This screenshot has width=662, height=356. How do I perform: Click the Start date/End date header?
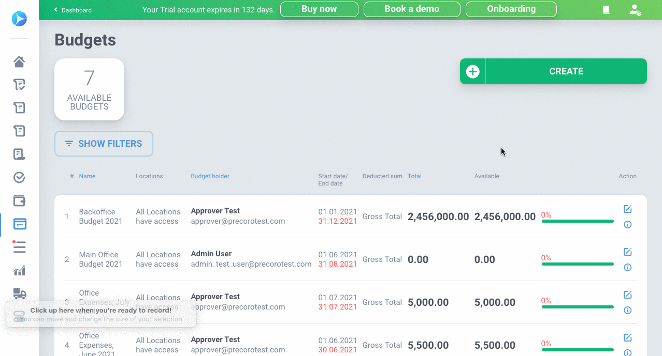point(333,180)
